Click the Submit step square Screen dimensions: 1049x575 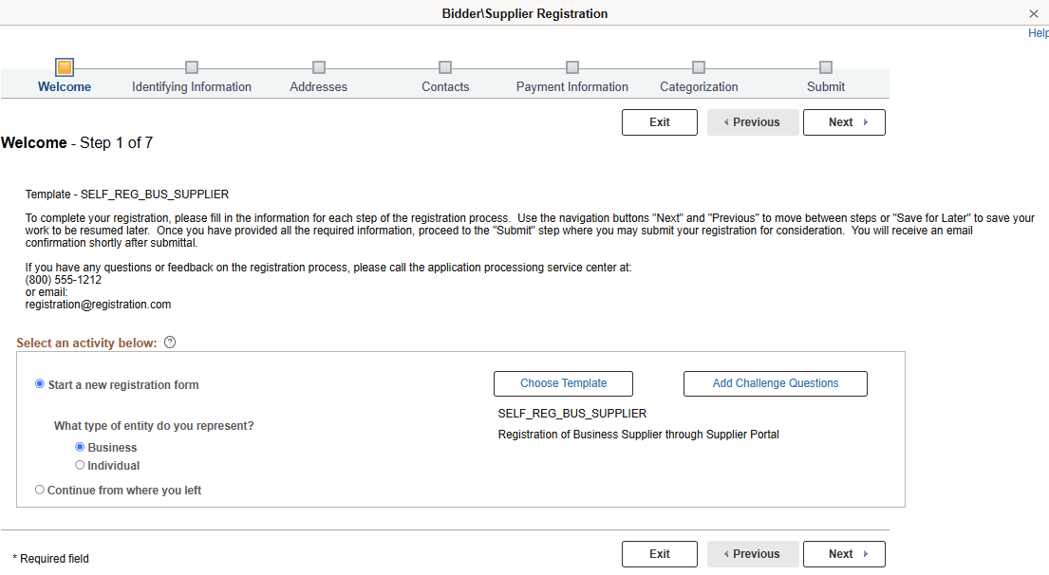tap(825, 67)
